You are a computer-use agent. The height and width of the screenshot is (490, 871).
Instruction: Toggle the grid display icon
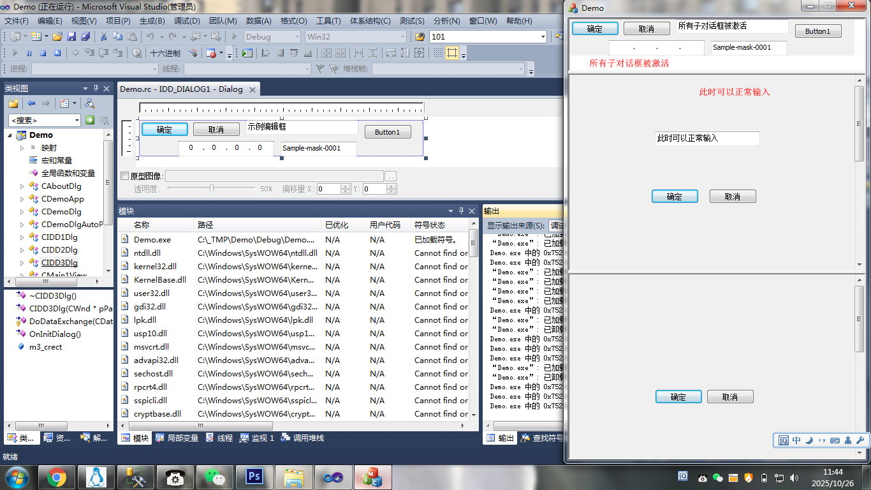click(439, 53)
